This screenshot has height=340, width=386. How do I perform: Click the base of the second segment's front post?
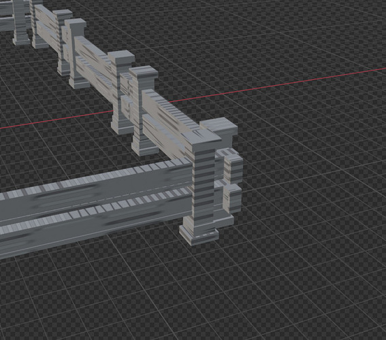(x=144, y=148)
